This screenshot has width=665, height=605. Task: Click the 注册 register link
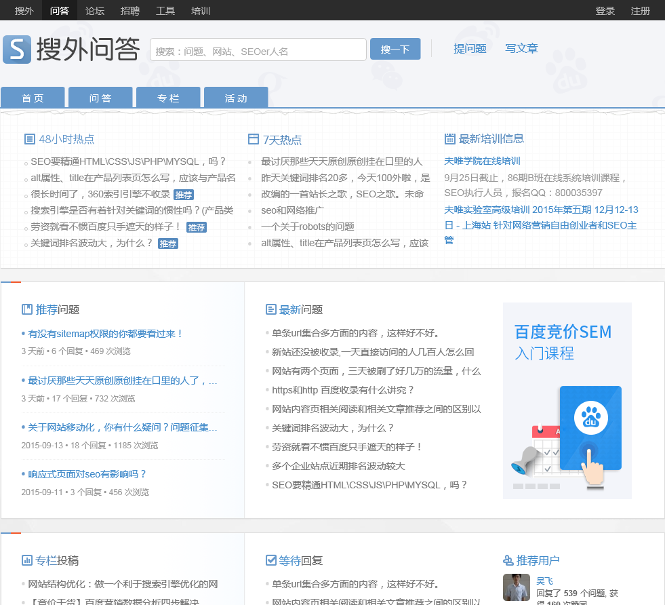tap(640, 11)
